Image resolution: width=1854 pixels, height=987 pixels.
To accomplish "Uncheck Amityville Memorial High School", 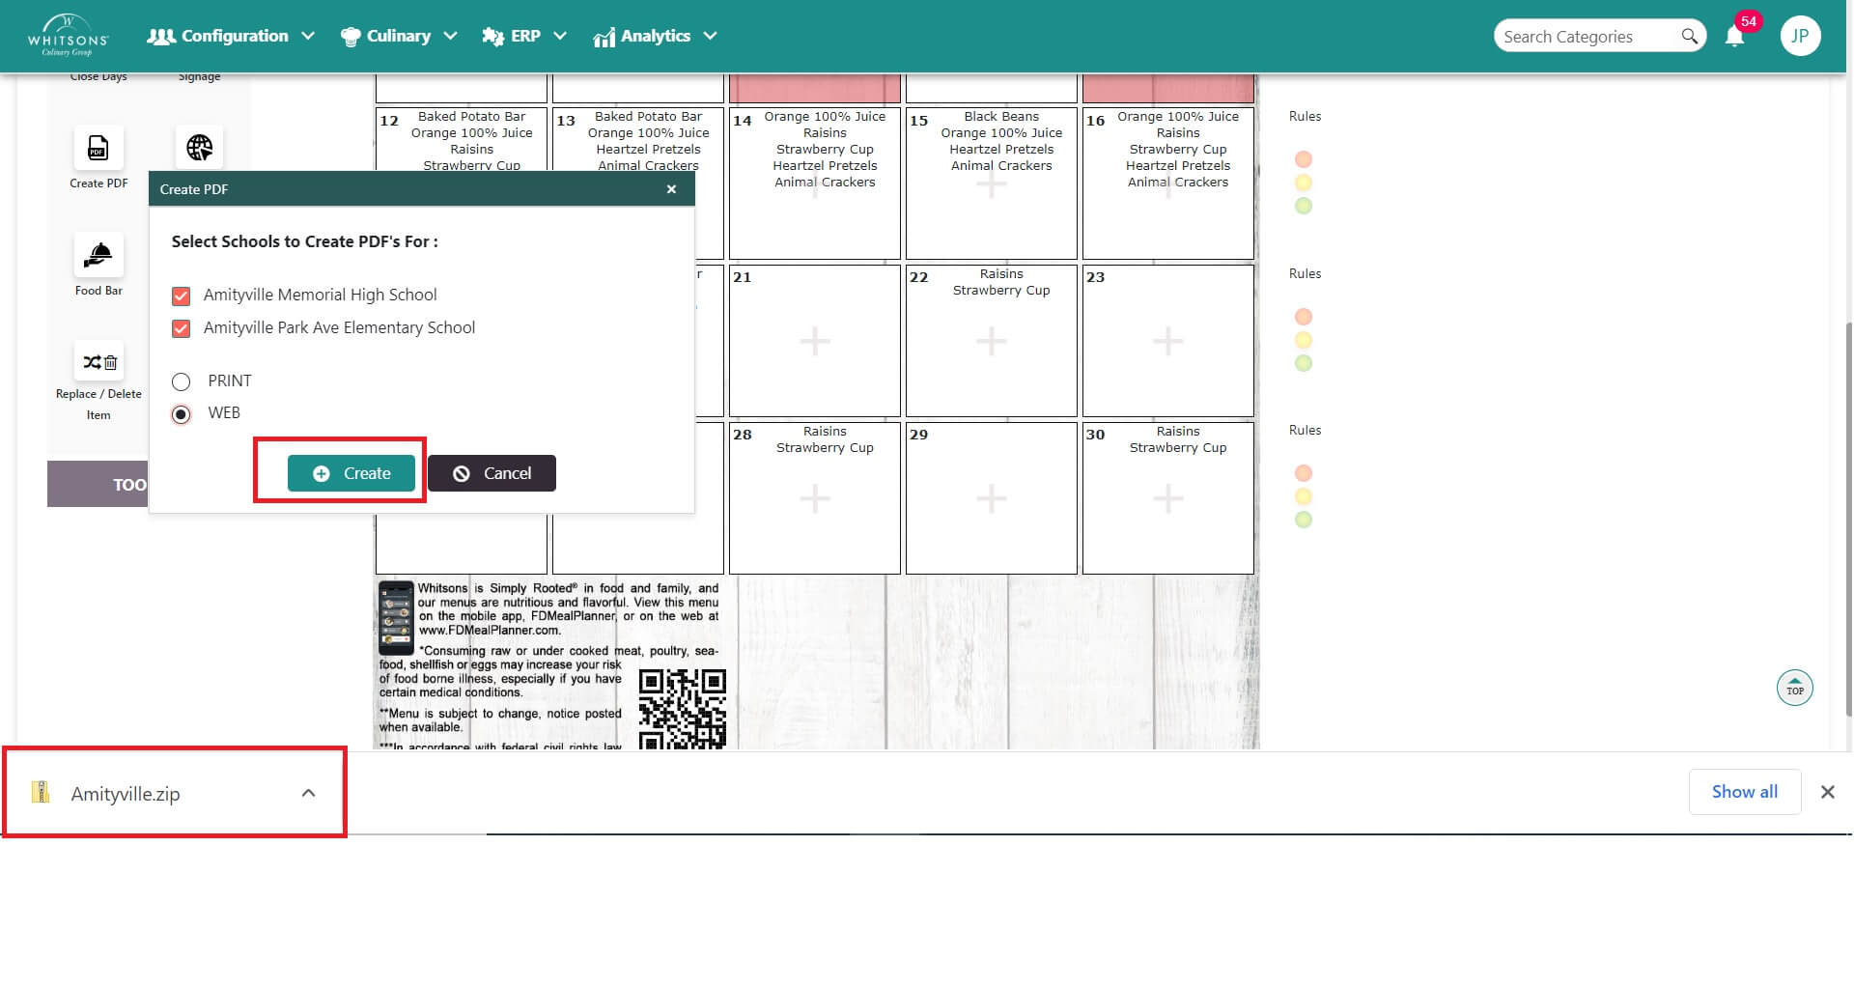I will click(181, 296).
